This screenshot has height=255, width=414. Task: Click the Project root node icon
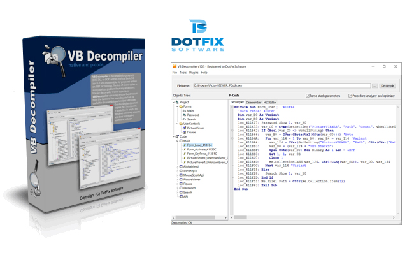[177, 102]
